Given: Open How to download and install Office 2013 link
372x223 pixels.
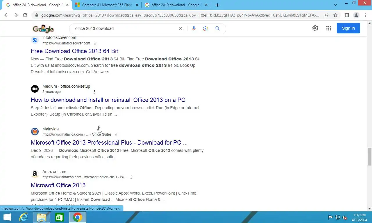Looking at the screenshot, I should (x=108, y=100).
